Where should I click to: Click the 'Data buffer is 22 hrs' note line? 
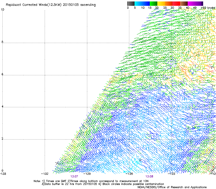[x=103, y=184]
